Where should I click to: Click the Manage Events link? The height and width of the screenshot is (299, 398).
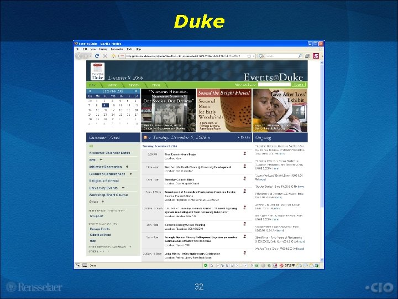coord(99,229)
